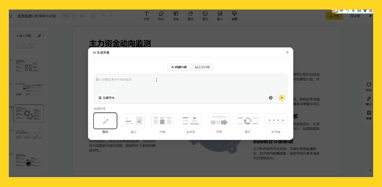This screenshot has width=382, height=187.
Task: Open the 35% zoom level dropdown
Action: (x=69, y=16)
